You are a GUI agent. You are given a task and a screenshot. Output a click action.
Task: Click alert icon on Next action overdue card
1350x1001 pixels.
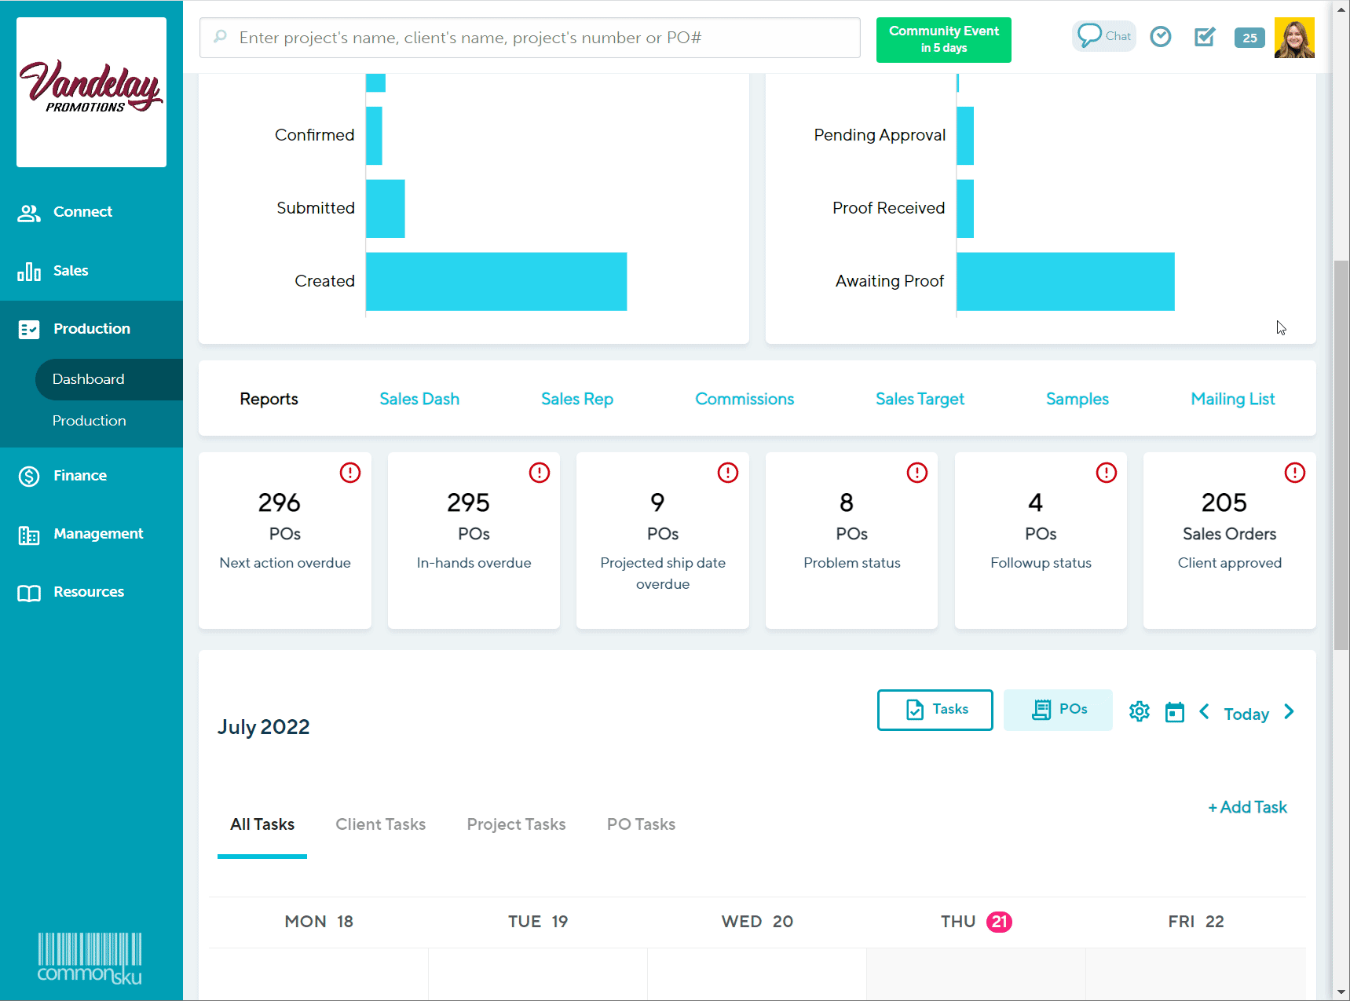(x=349, y=473)
